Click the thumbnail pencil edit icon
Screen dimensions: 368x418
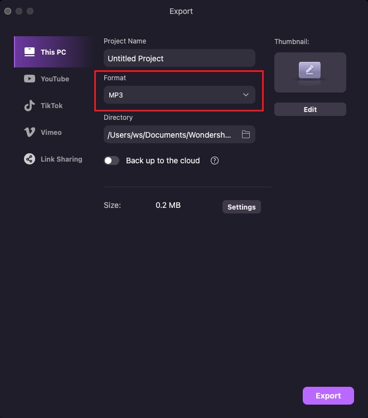(309, 70)
